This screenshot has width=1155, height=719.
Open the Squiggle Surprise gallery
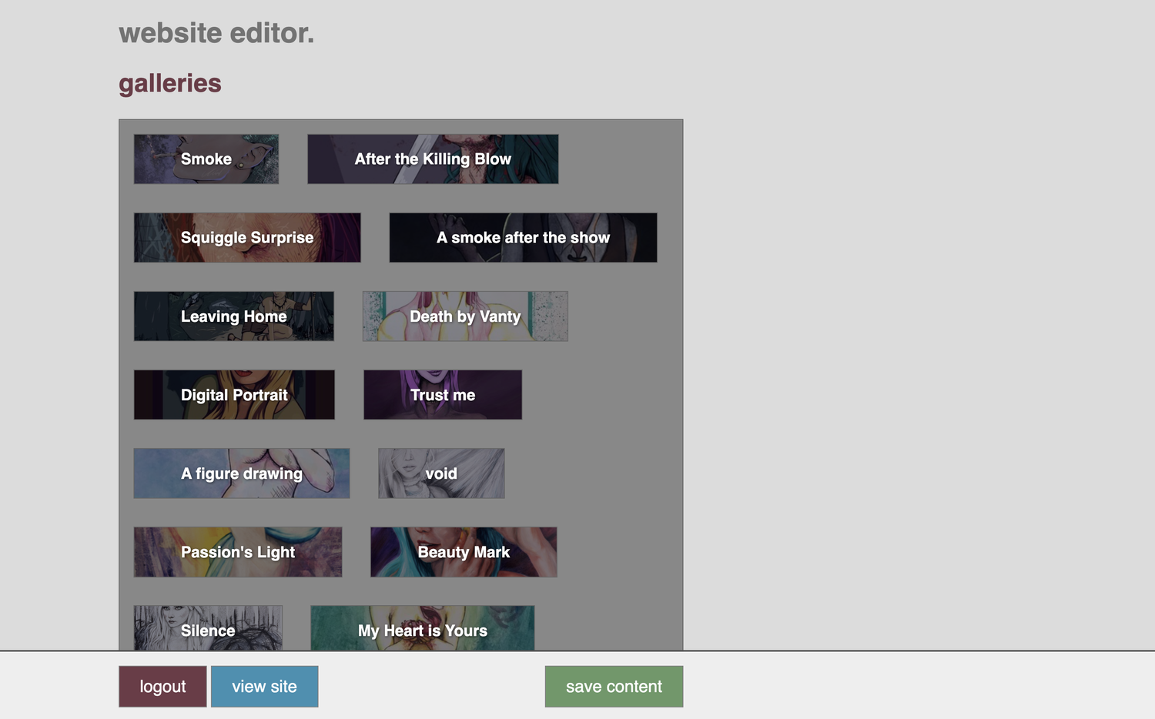[x=247, y=237]
